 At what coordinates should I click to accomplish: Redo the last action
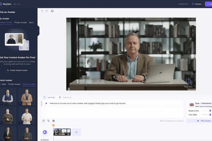tap(47, 11)
